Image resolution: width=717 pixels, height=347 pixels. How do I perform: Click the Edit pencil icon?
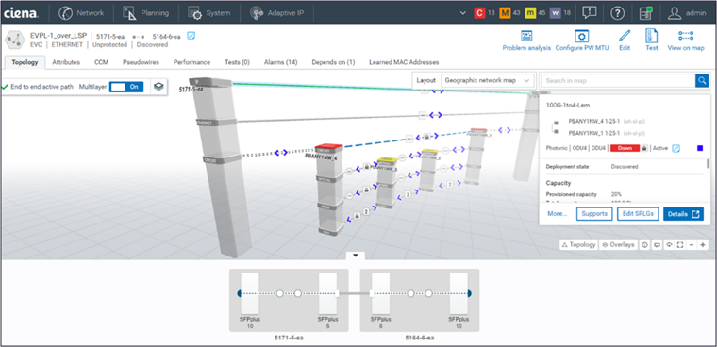tap(625, 41)
